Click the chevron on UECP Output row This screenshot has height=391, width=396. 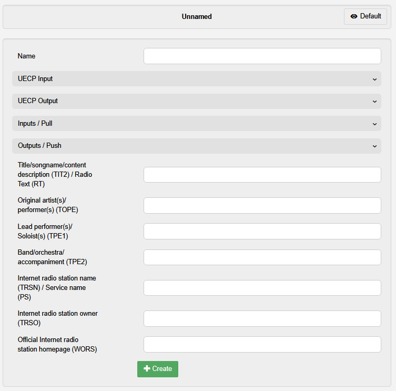point(374,101)
